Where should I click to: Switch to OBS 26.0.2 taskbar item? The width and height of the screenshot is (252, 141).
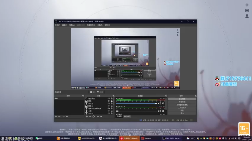pos(172,138)
